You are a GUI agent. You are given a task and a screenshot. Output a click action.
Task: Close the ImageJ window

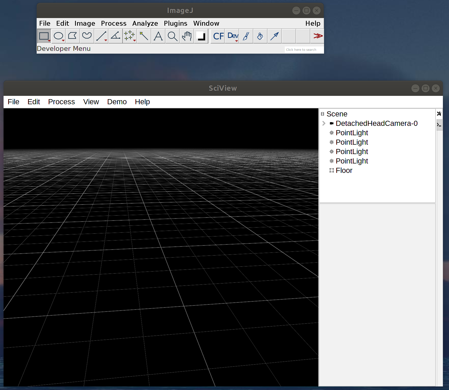(x=317, y=10)
